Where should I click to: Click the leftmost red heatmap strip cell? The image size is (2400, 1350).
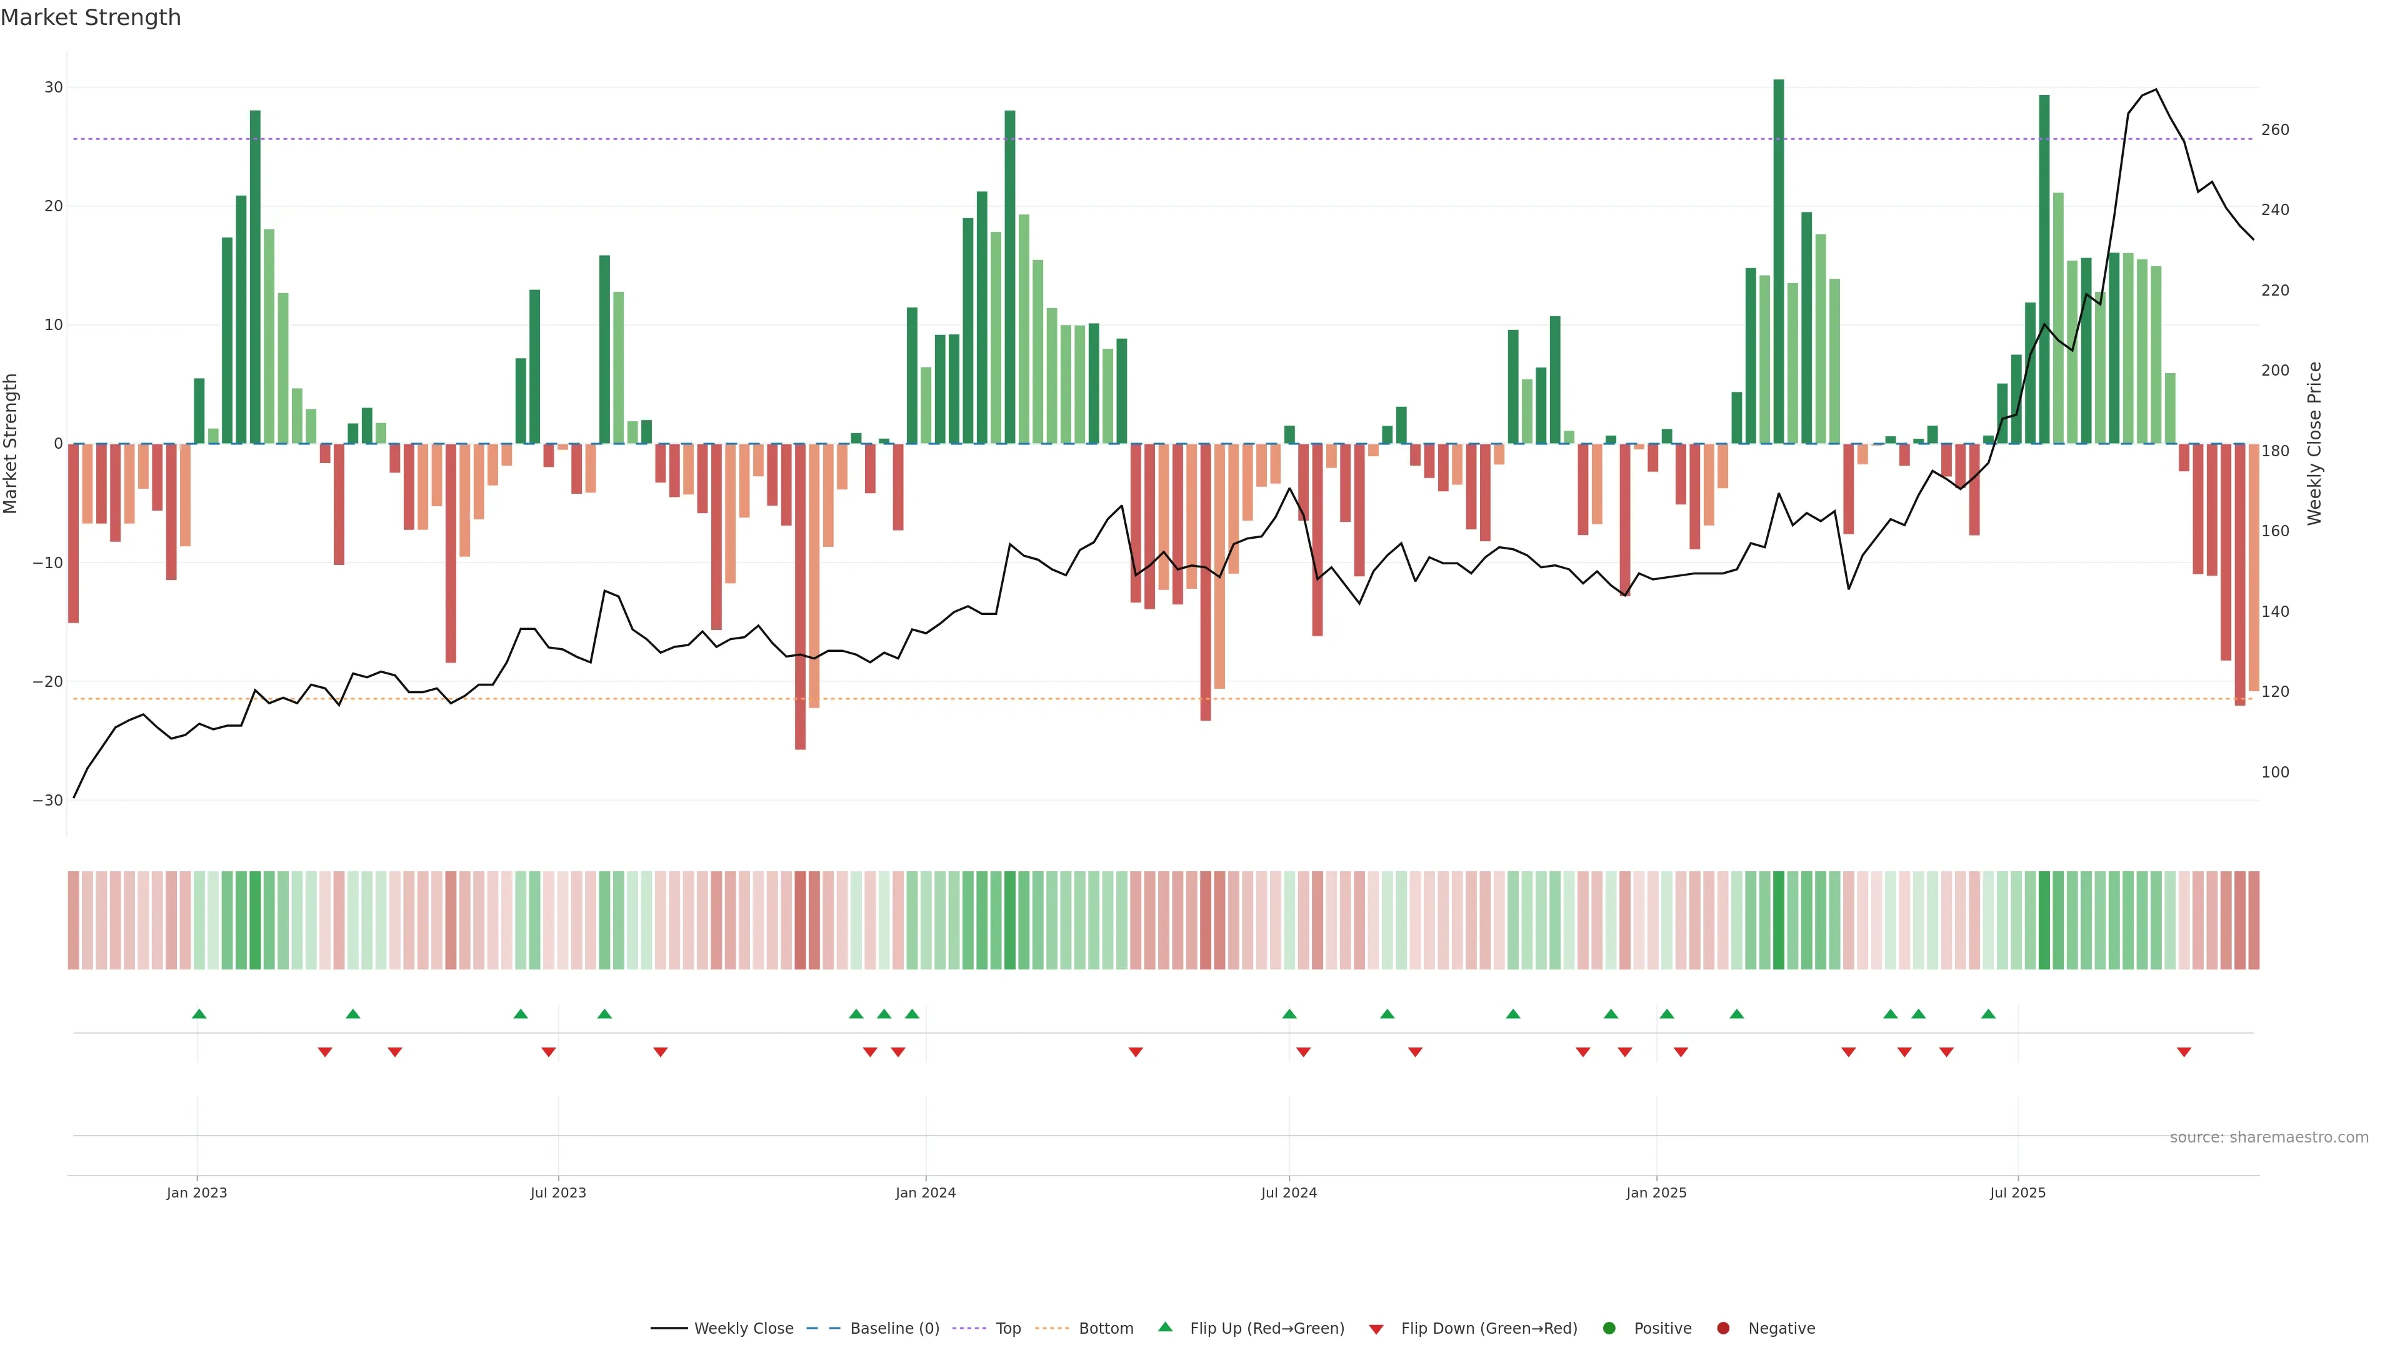coord(74,921)
